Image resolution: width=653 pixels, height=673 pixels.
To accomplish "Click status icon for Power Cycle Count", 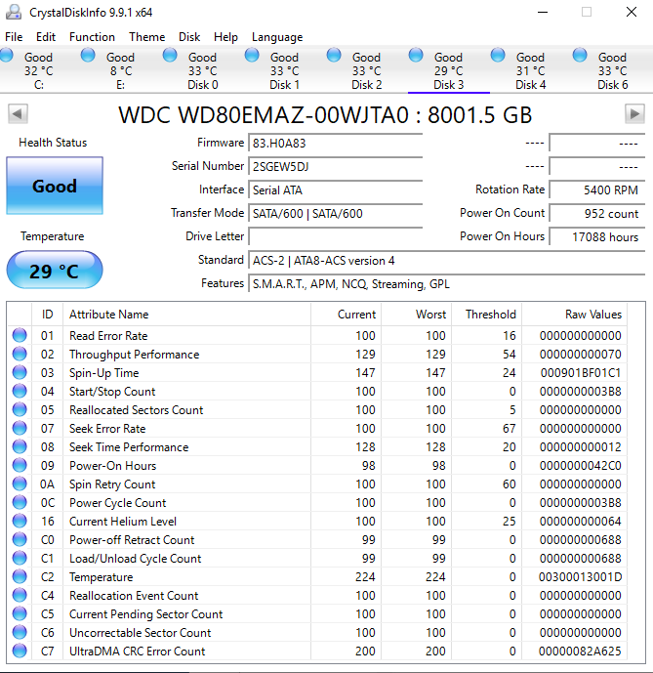I will [20, 502].
